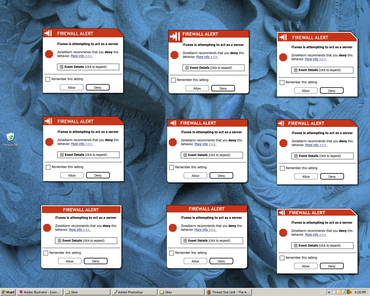Click Deny in the middle-center alert
Screen dimensions: 370x296
tap(221, 175)
